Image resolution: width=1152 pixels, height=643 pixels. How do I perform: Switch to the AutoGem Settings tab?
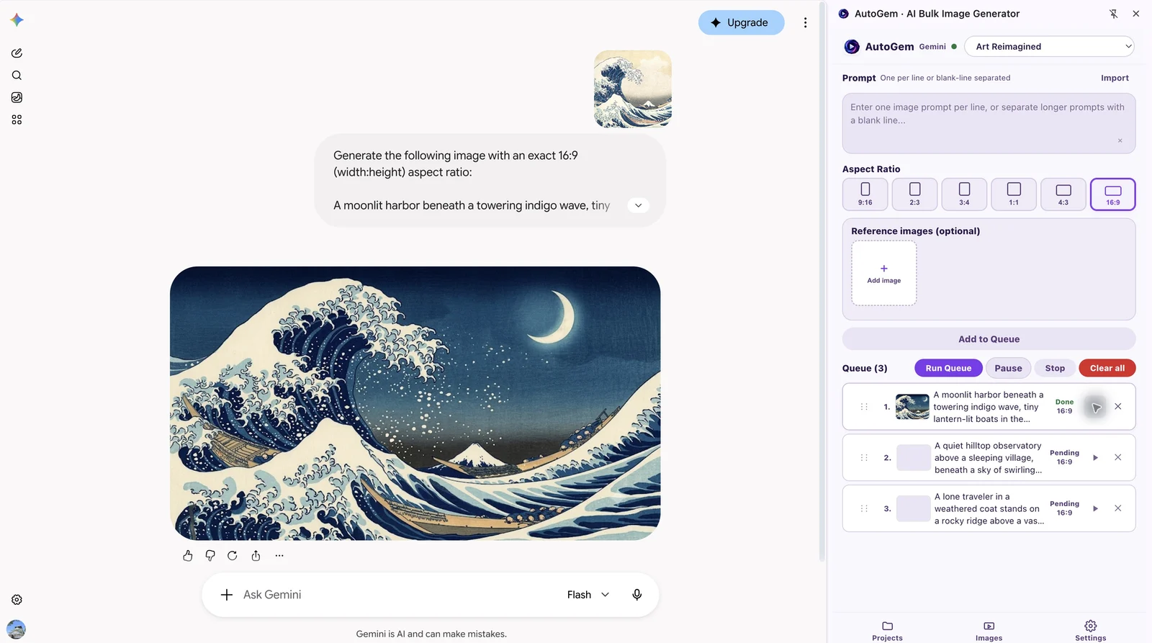[1090, 631]
